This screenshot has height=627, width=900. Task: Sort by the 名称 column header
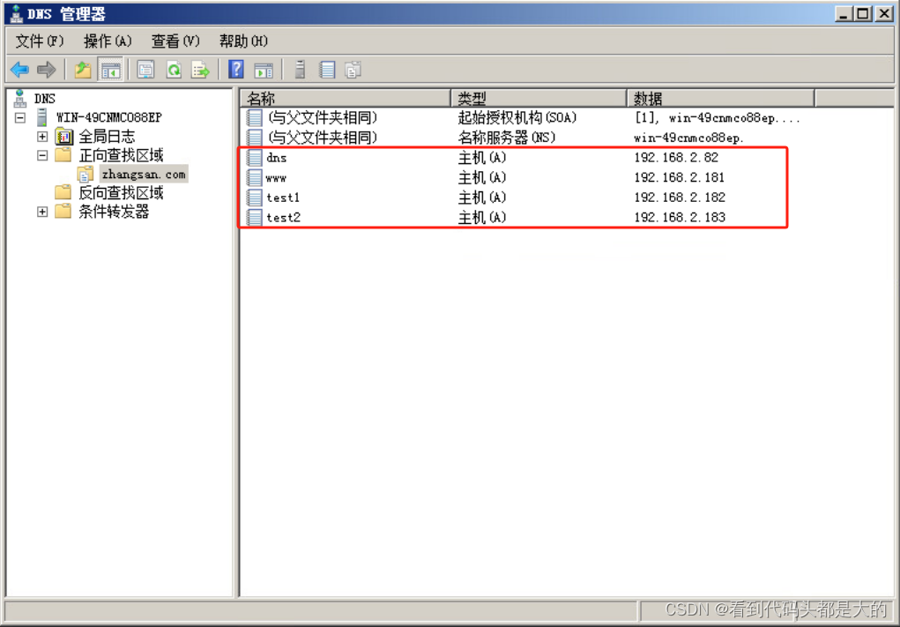pyautogui.click(x=345, y=98)
